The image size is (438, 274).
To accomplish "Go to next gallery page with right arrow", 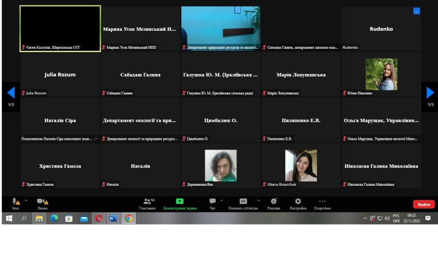I will point(430,93).
